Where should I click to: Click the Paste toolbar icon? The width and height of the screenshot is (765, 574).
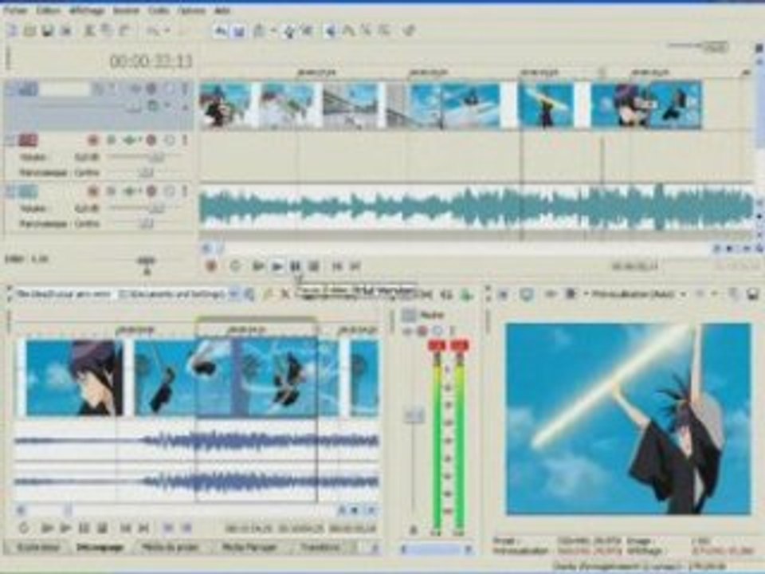pyautogui.click(x=124, y=31)
